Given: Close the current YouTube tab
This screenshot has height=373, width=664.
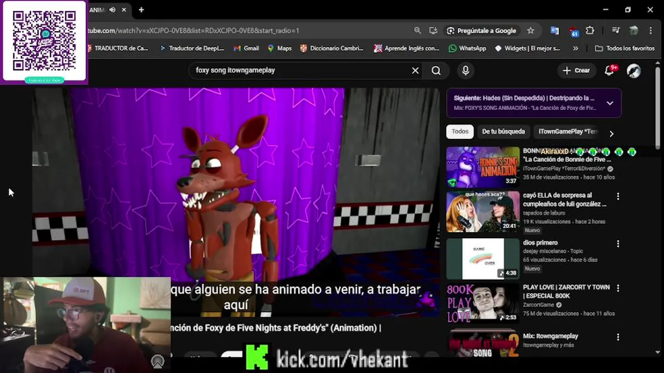Looking at the screenshot, I should tap(124, 10).
